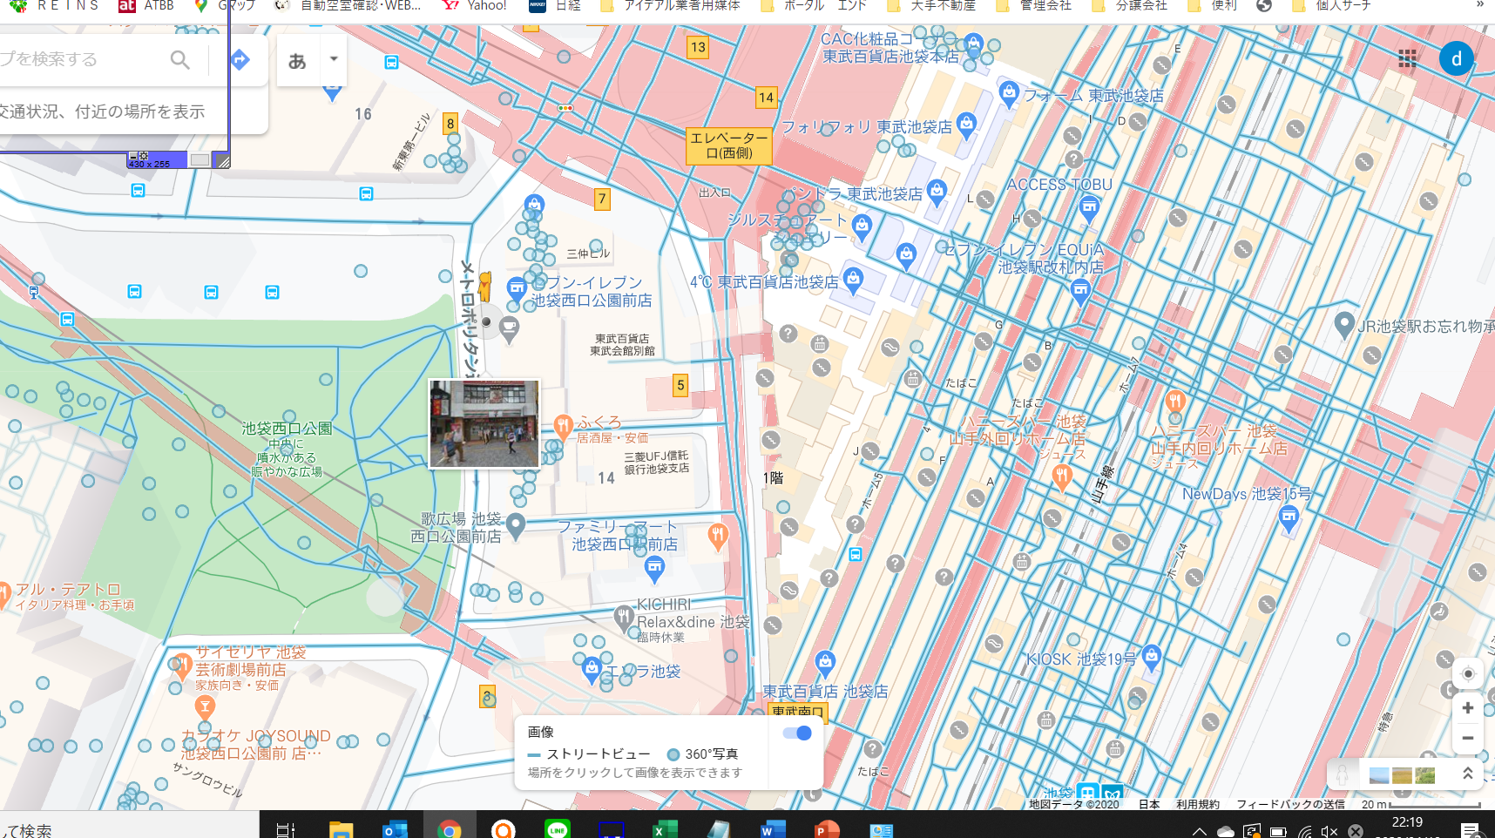Show your current location on the map
The width and height of the screenshot is (1495, 838).
tap(1467, 673)
